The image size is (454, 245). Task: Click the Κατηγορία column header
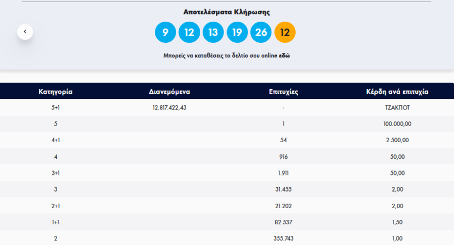pos(55,92)
